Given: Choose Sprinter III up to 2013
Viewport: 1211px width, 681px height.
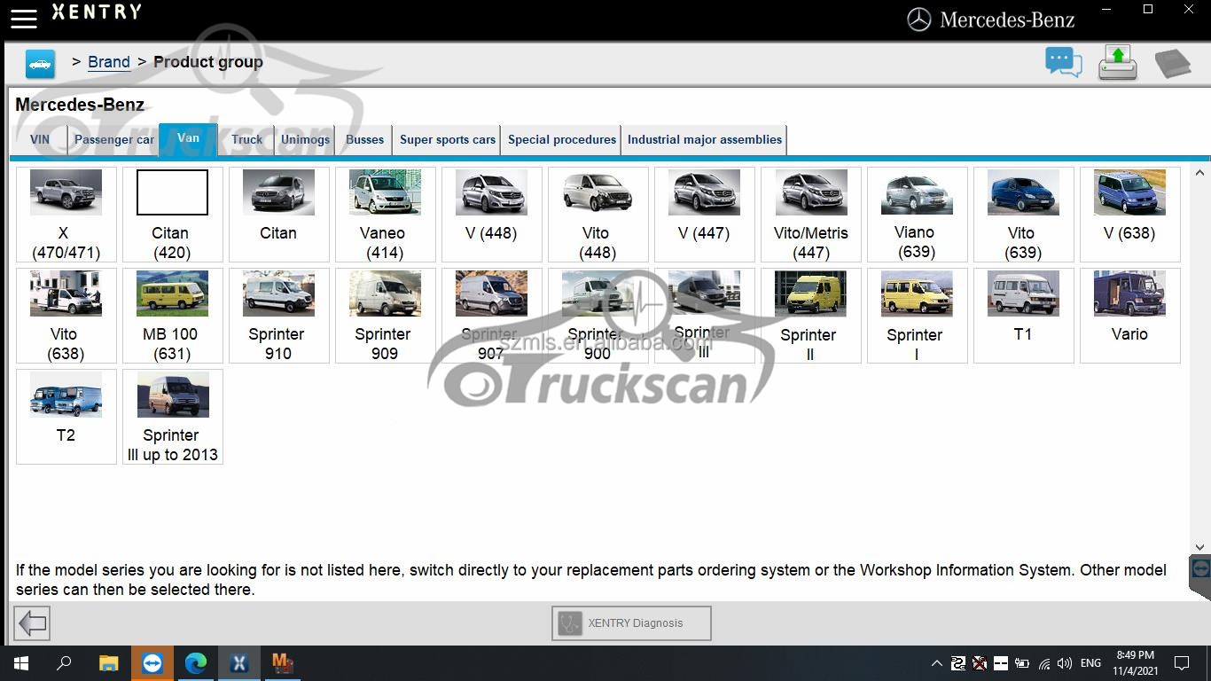Looking at the screenshot, I should click(173, 417).
